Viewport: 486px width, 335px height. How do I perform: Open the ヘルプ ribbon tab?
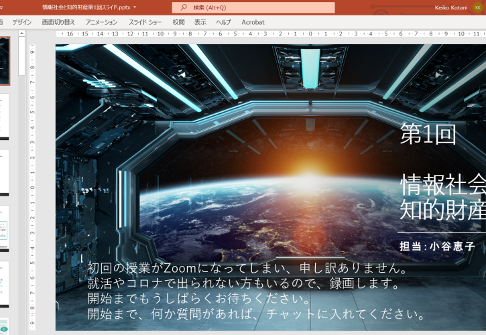[x=223, y=22]
